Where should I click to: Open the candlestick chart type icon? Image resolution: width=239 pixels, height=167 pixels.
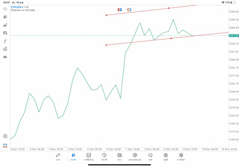(5, 17)
